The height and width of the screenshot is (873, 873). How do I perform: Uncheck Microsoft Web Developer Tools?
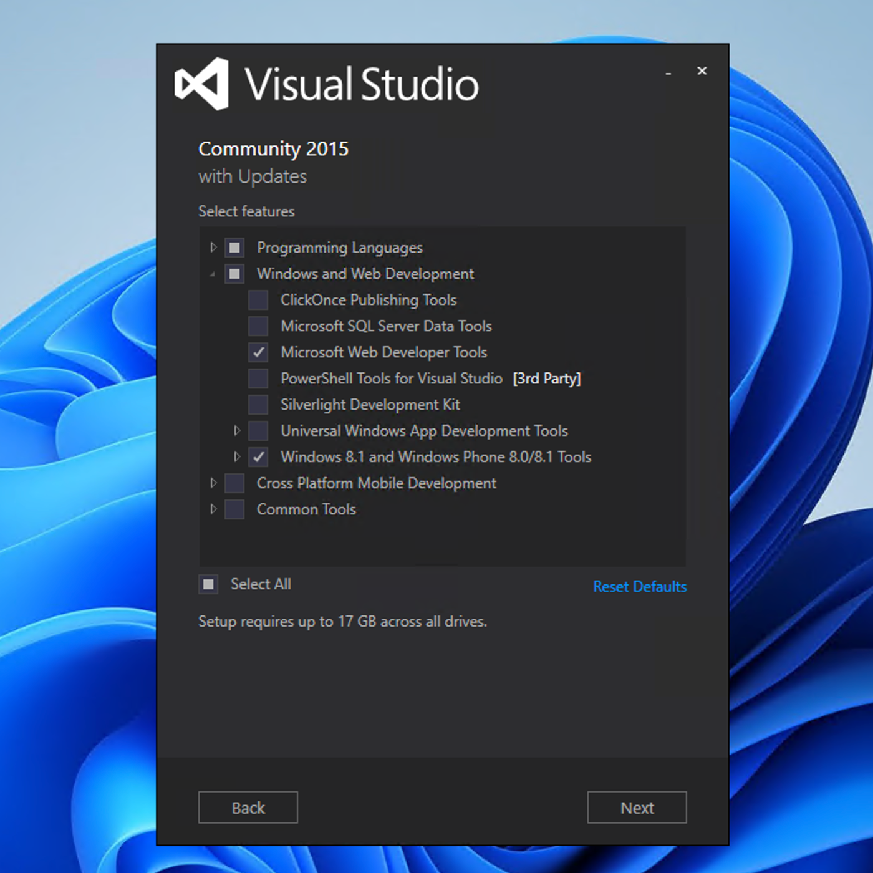(258, 352)
